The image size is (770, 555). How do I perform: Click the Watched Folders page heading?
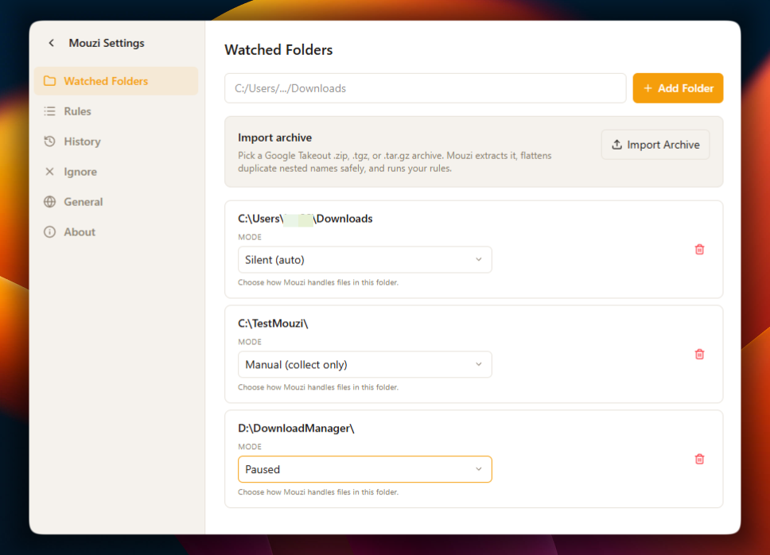point(278,50)
